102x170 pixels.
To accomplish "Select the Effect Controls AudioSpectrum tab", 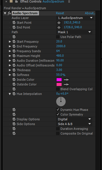I will 42,1.
